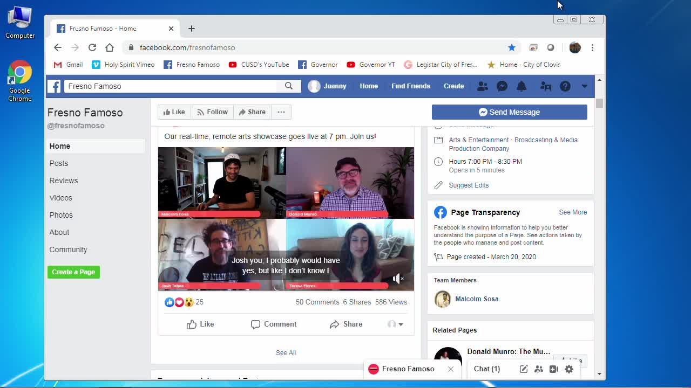Click the search magnifier icon
The width and height of the screenshot is (691, 388).
289,86
